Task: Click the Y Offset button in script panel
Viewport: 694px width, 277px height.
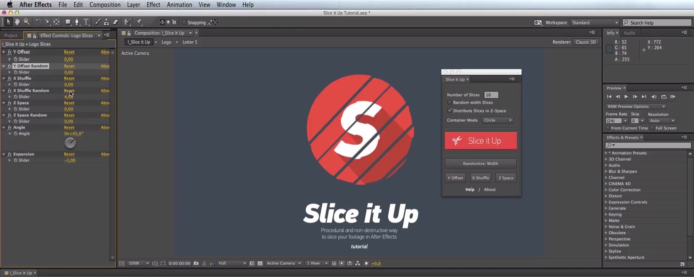Action: pos(455,178)
